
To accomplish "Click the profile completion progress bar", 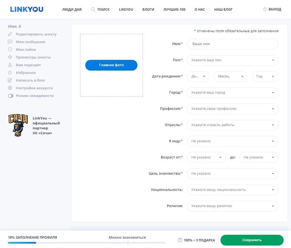I will pos(86,242).
